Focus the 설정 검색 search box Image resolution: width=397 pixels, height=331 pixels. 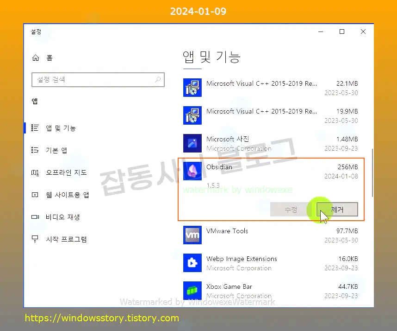(98, 80)
